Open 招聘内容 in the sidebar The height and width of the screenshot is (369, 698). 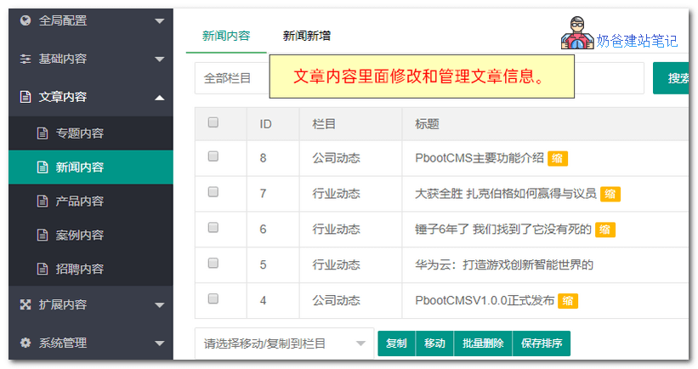click(91, 269)
